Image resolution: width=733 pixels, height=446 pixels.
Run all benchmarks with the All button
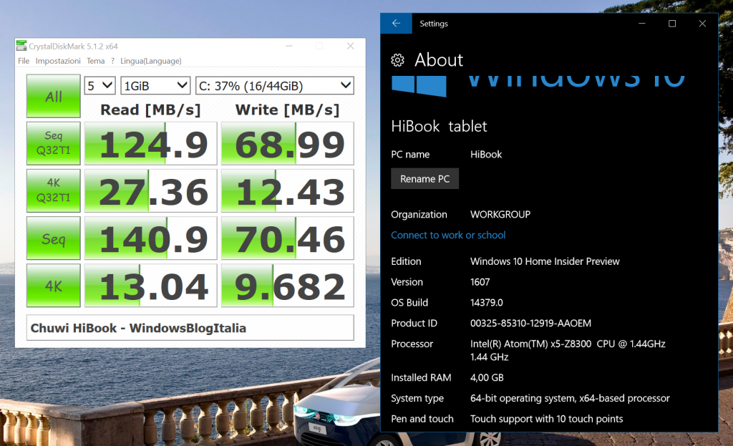click(x=53, y=97)
